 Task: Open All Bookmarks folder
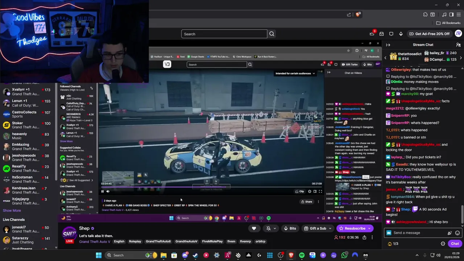coord(448,23)
